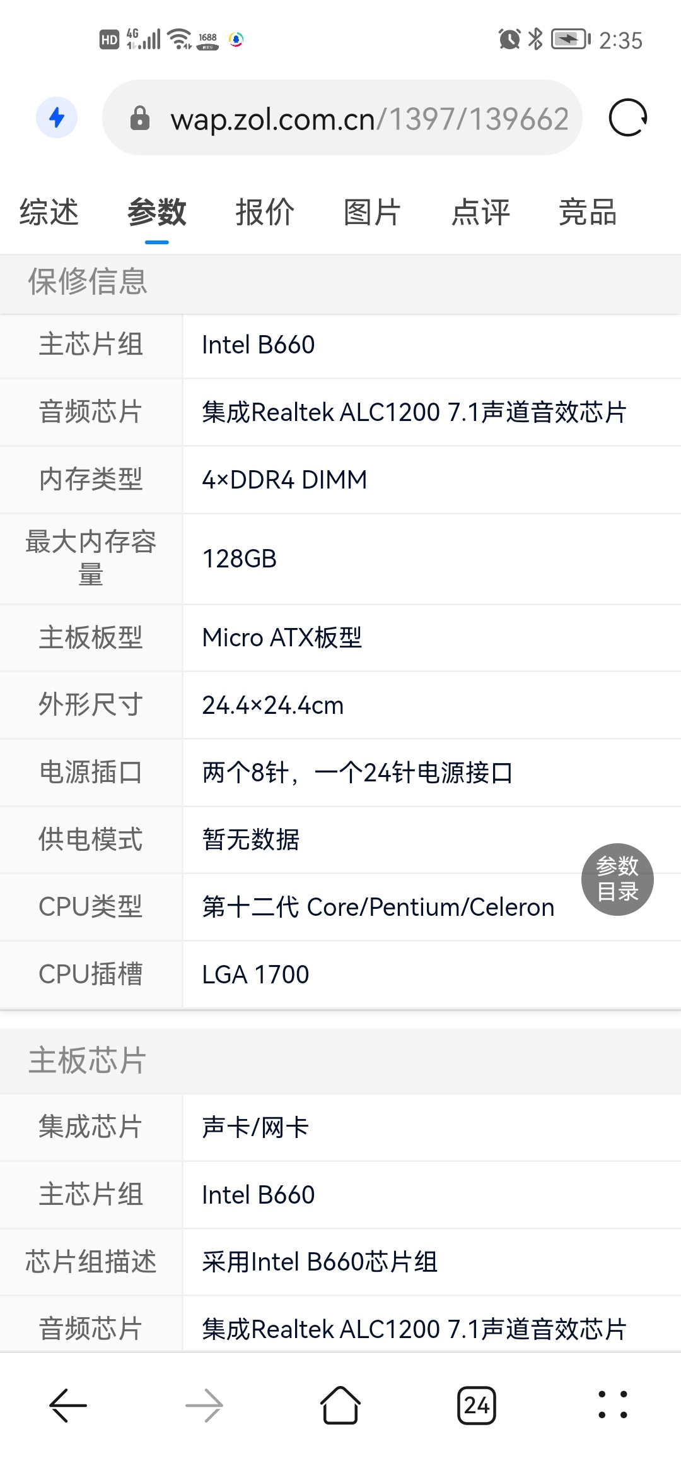
Task: Open the 报价 tab
Action: point(265,212)
